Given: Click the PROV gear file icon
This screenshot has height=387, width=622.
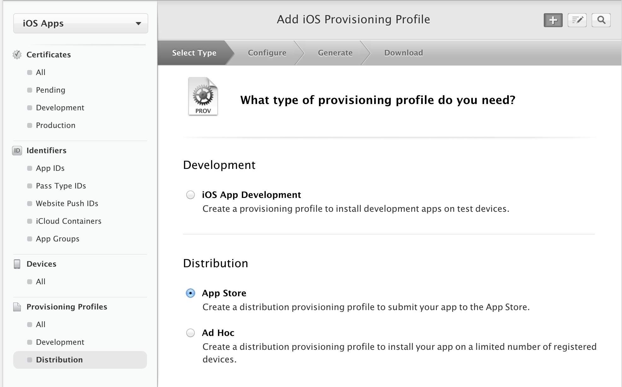Looking at the screenshot, I should point(203,96).
